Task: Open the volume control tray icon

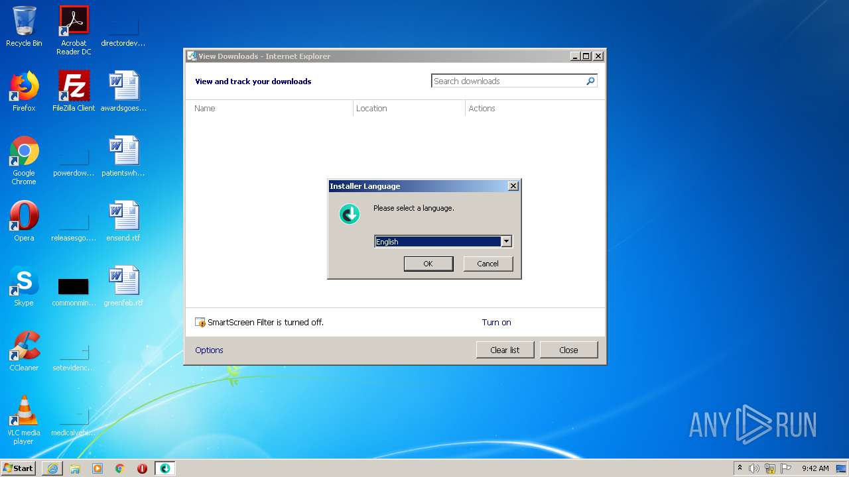Action: tap(754, 468)
